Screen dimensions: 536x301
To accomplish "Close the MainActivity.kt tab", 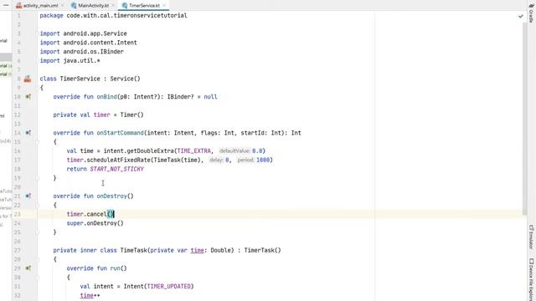I will 113,6.
